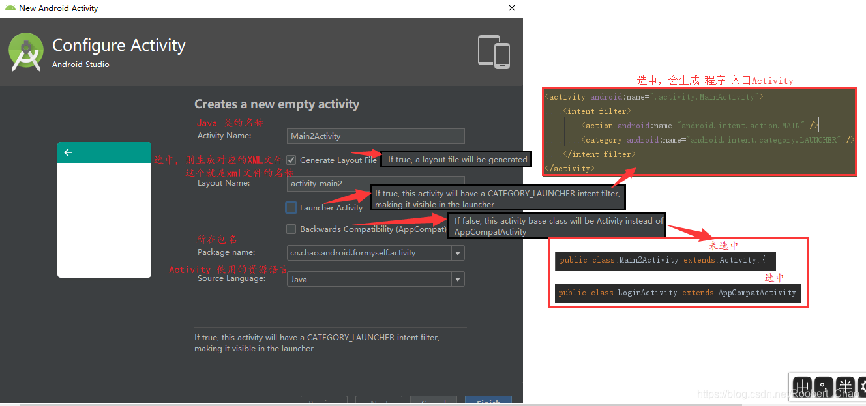Uncheck Generate Layout File checkbox

pos(291,160)
